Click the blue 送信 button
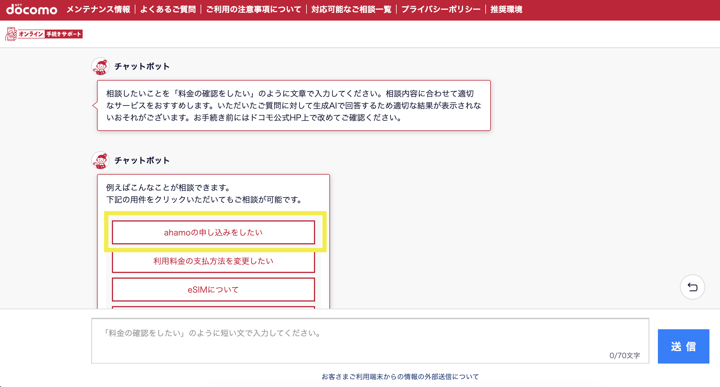This screenshot has height=387, width=720. coord(683,346)
